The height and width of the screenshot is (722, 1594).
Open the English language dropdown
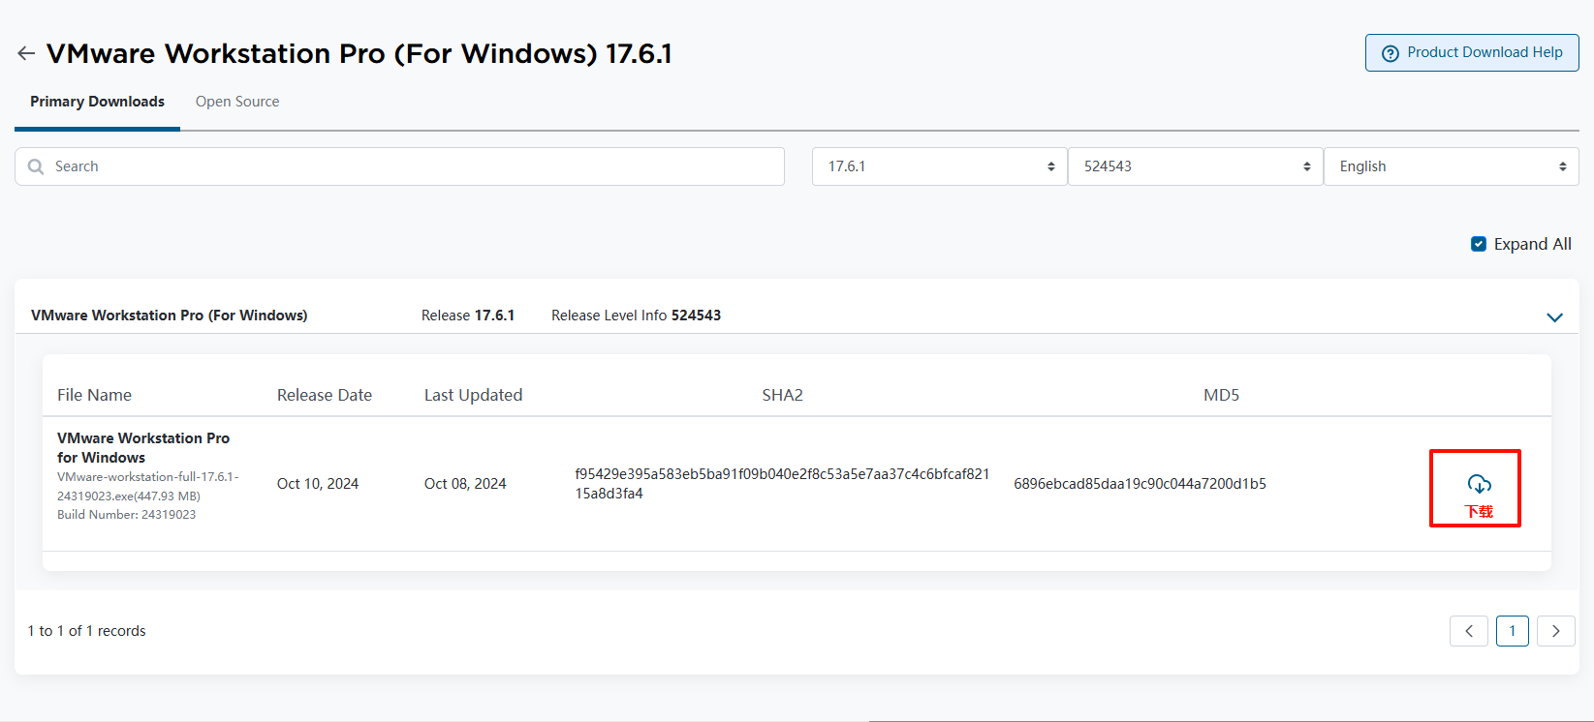click(1451, 166)
